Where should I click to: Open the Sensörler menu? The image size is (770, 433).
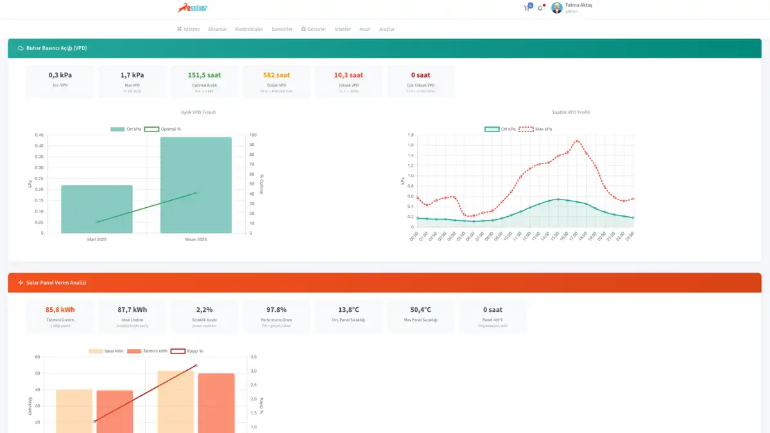click(282, 29)
